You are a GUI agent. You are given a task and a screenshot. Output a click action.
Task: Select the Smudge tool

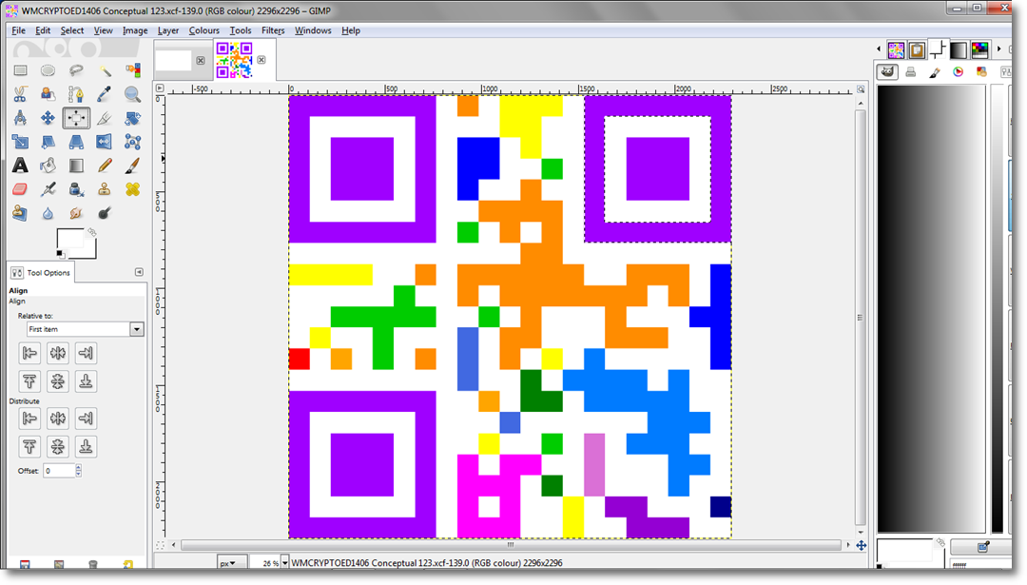tap(76, 213)
